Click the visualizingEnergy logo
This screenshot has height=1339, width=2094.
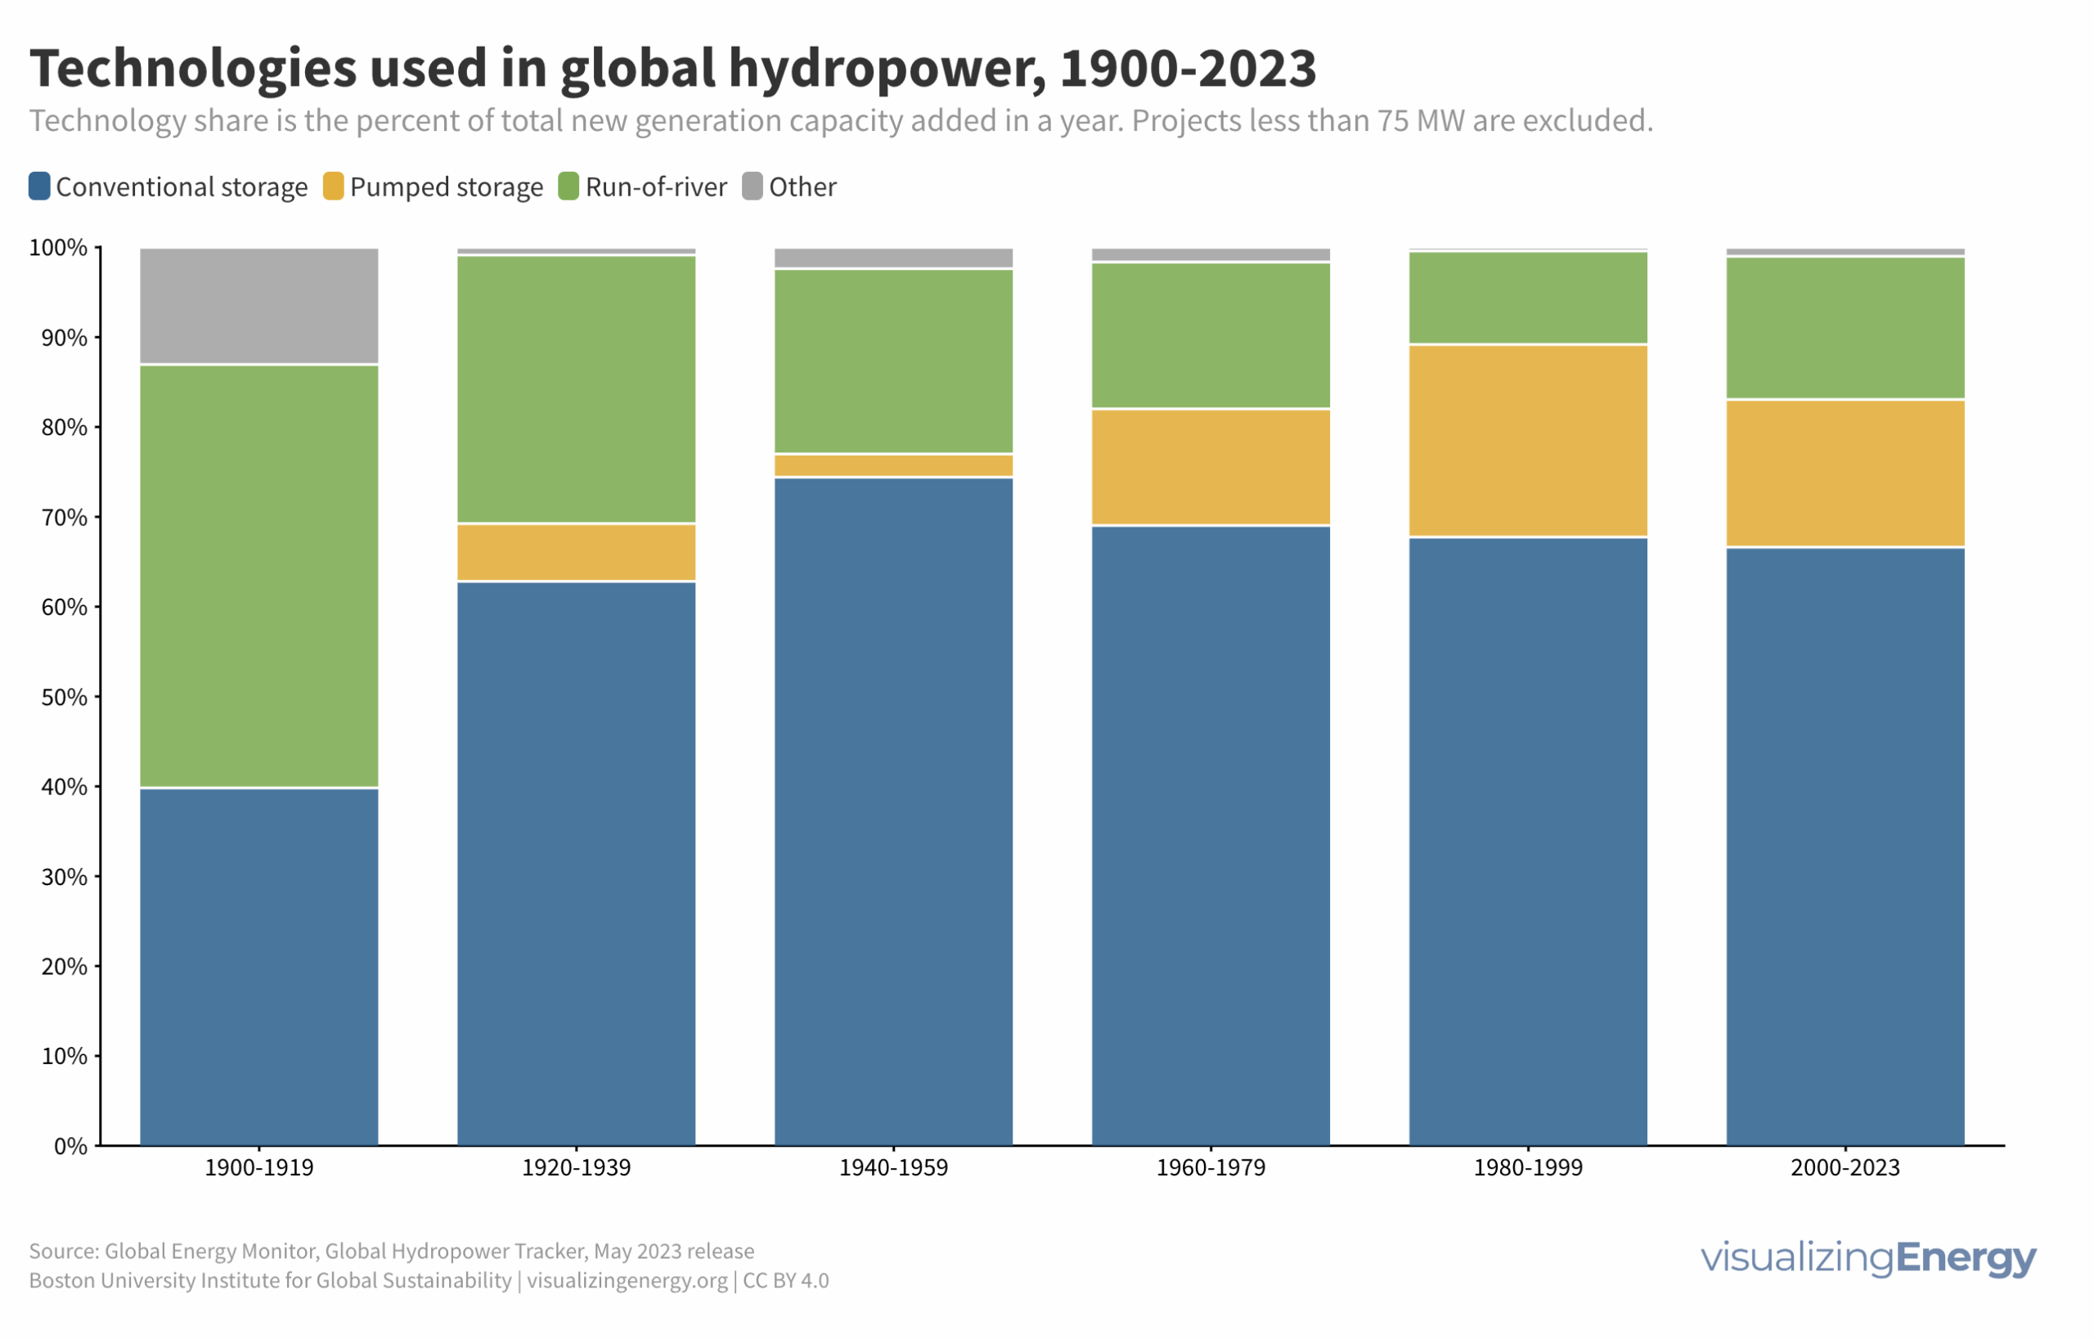tap(1868, 1258)
